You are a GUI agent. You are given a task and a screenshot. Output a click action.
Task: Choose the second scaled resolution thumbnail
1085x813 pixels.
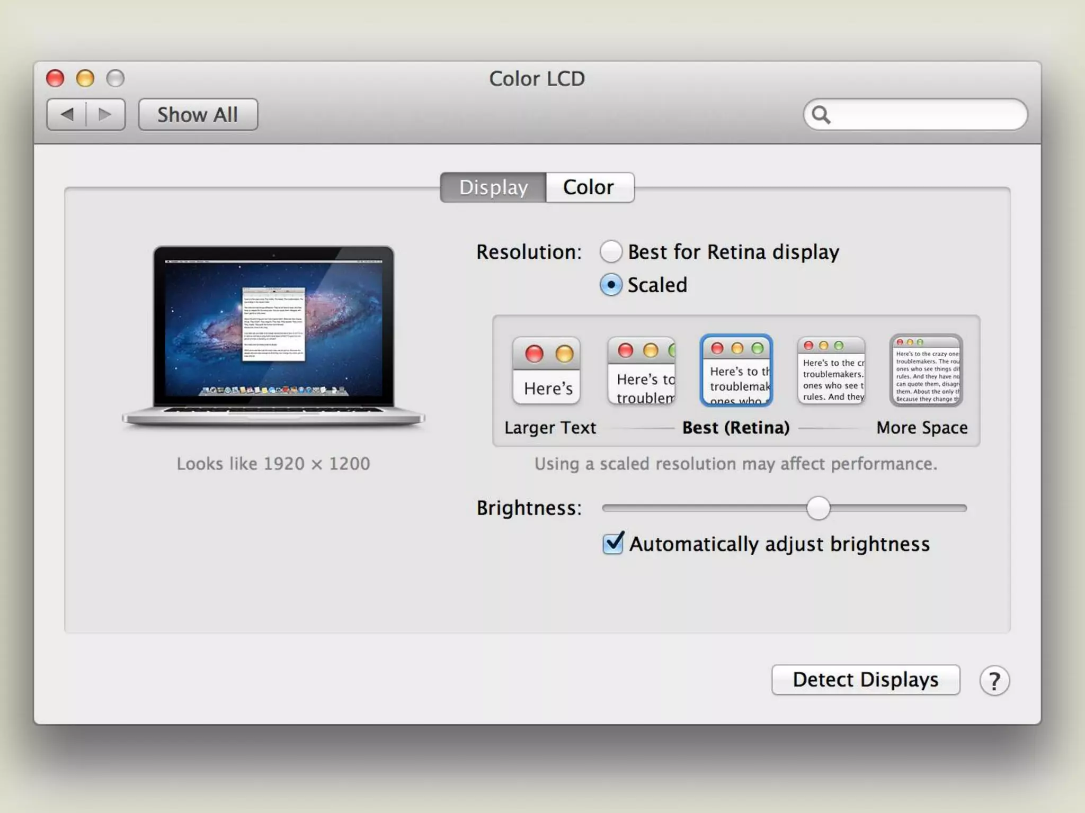click(642, 371)
